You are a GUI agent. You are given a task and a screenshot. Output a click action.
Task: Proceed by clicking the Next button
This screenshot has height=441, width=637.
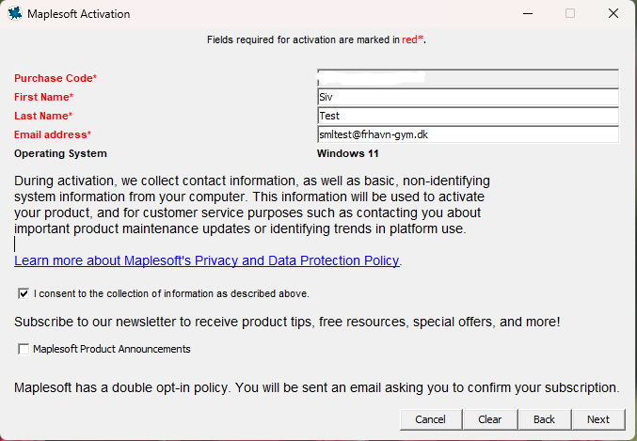pyautogui.click(x=598, y=419)
